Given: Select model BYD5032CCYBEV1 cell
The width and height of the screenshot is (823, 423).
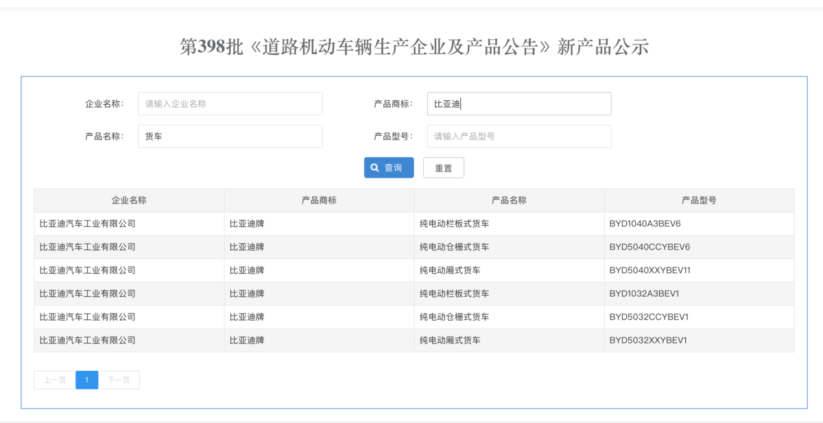Looking at the screenshot, I should [649, 317].
